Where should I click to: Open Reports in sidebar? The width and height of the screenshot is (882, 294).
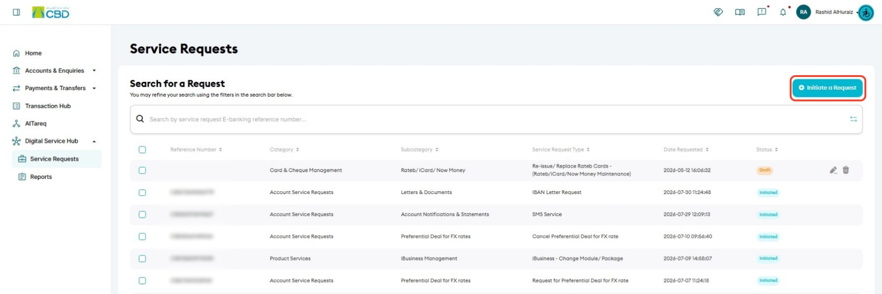point(41,176)
